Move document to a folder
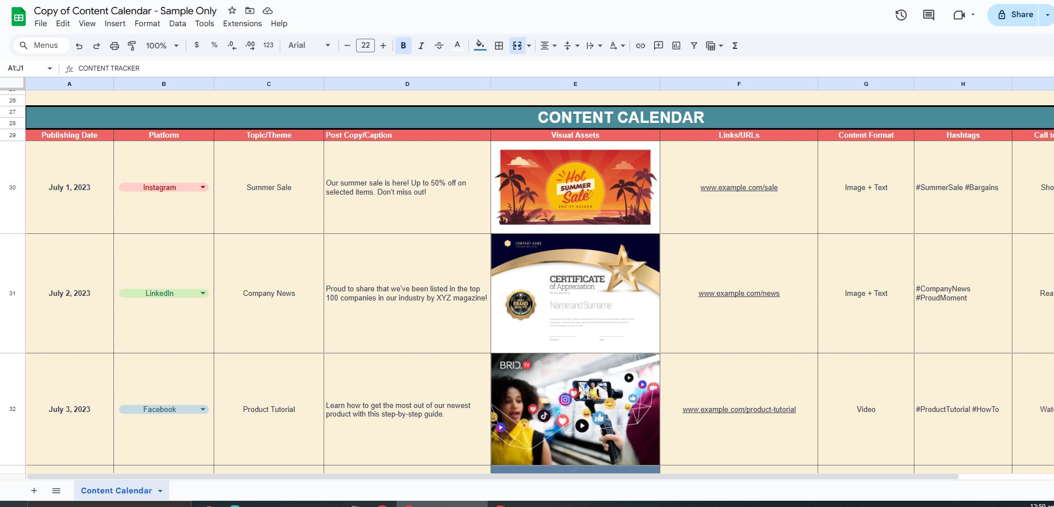 pyautogui.click(x=250, y=10)
